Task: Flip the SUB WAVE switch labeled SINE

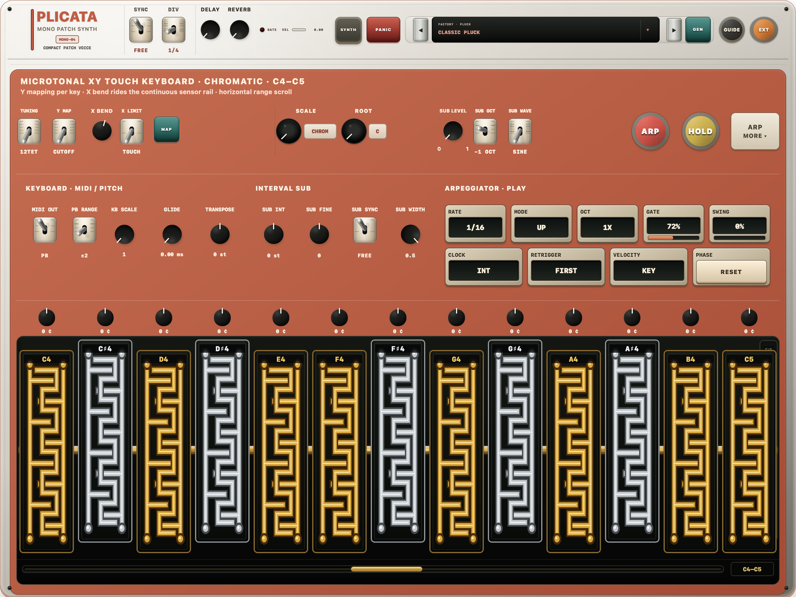Action: tap(519, 131)
